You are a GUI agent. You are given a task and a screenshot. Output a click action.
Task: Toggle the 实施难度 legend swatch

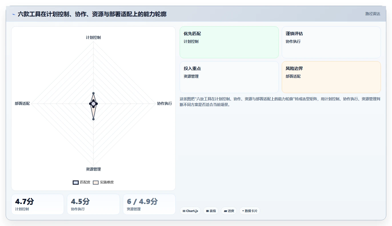point(96,183)
